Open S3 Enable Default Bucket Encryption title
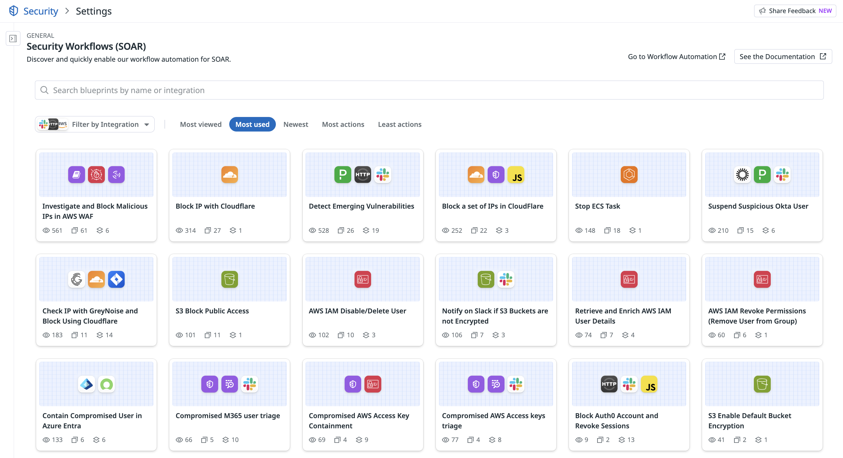 pos(749,420)
